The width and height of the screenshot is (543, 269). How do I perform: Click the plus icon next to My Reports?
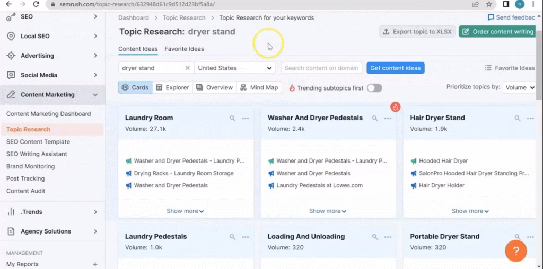[95, 264]
